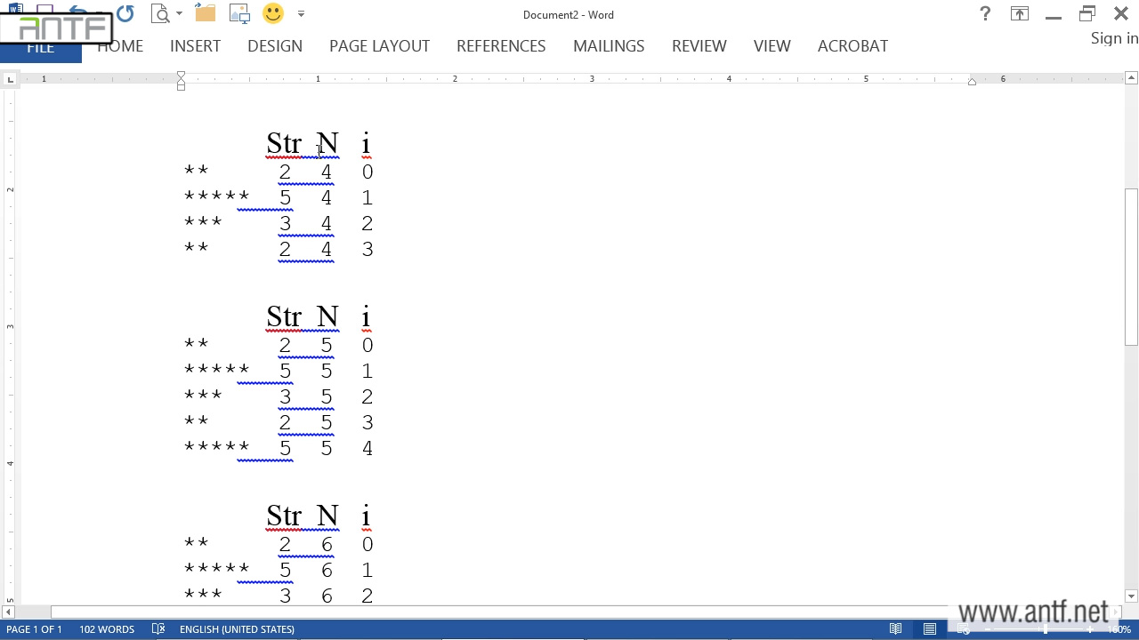
Task: Switch to Web Layout view
Action: coord(964,629)
